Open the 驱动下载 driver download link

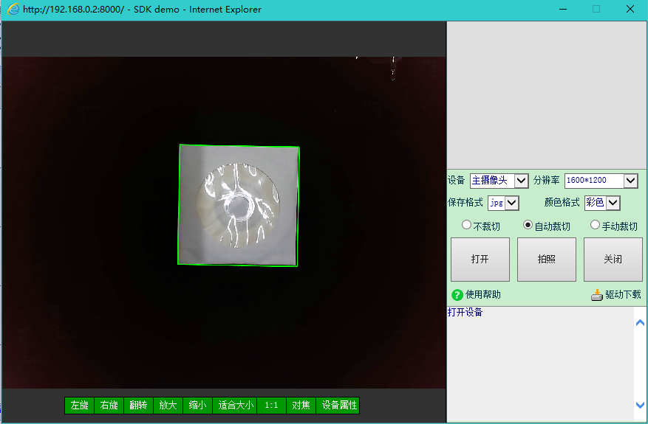tap(623, 294)
